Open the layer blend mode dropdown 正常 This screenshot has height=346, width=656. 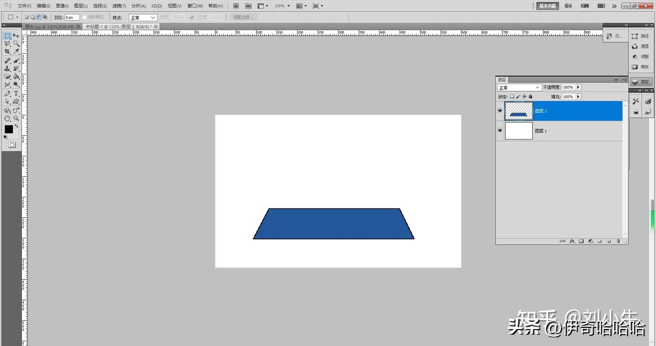519,88
